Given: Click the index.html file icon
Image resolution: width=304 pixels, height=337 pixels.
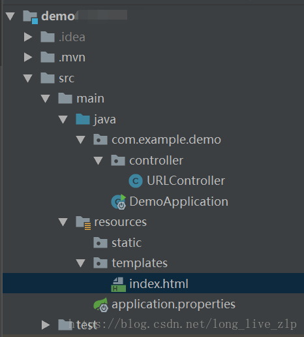Looking at the screenshot, I should pos(118,284).
